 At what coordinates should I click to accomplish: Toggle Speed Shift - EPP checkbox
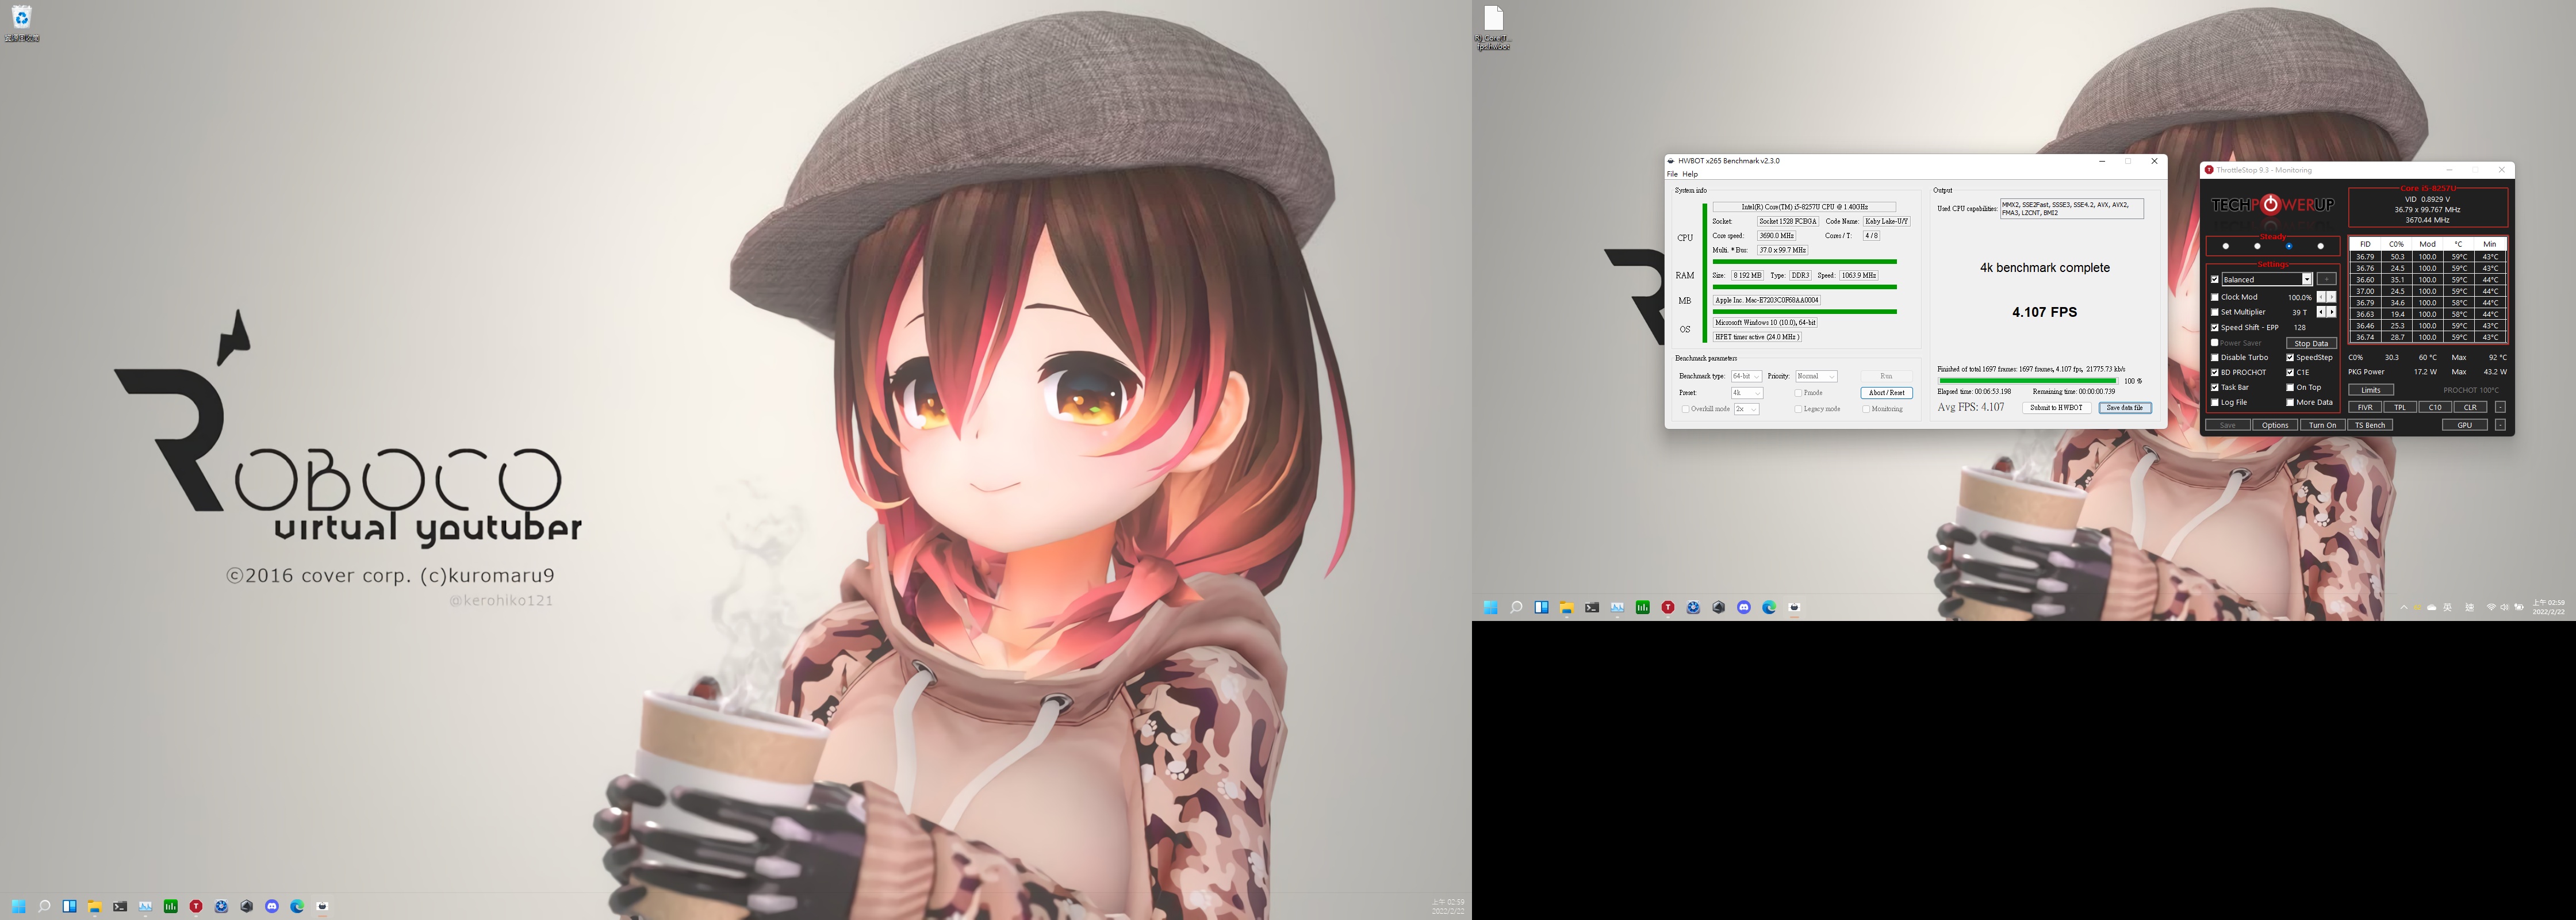(2215, 327)
